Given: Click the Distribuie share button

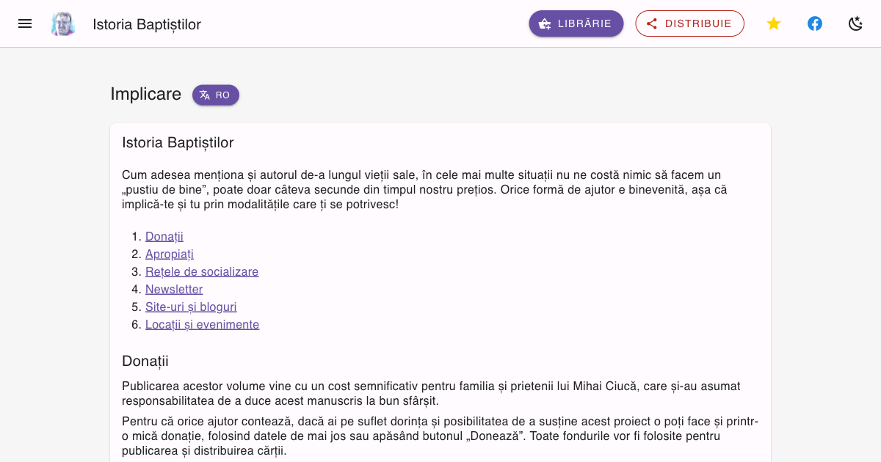Looking at the screenshot, I should (689, 23).
